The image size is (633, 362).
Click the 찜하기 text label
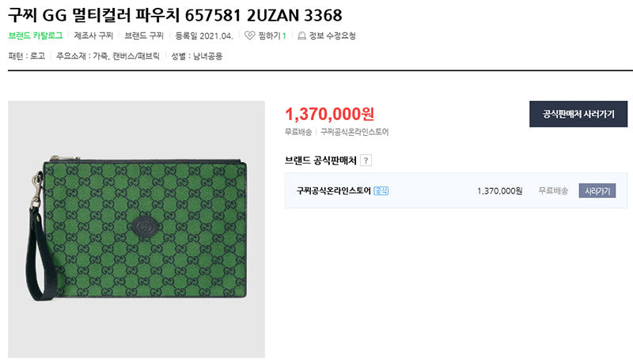pyautogui.click(x=269, y=36)
